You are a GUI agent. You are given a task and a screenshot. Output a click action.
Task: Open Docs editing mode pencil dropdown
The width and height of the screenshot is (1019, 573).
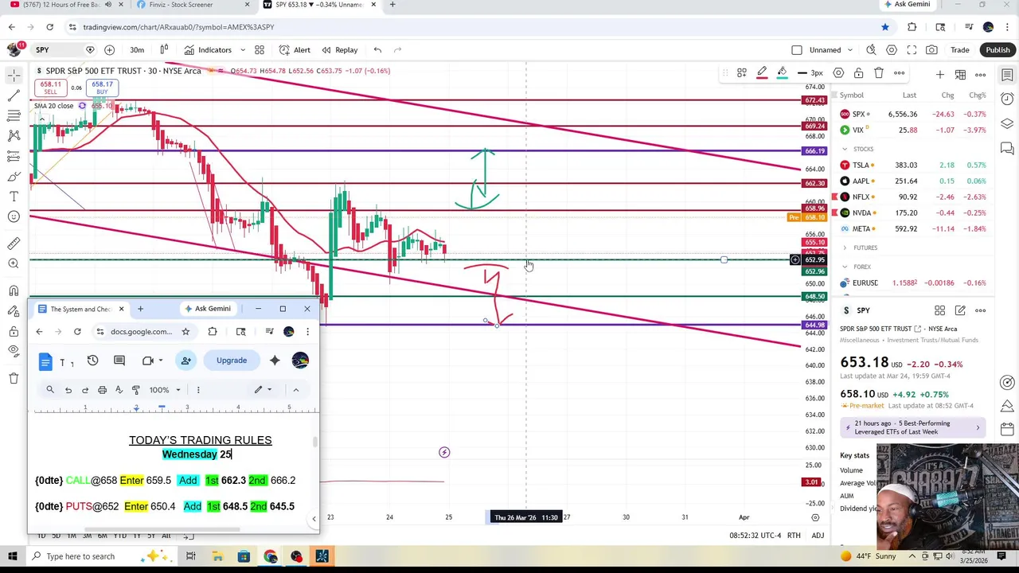click(263, 390)
